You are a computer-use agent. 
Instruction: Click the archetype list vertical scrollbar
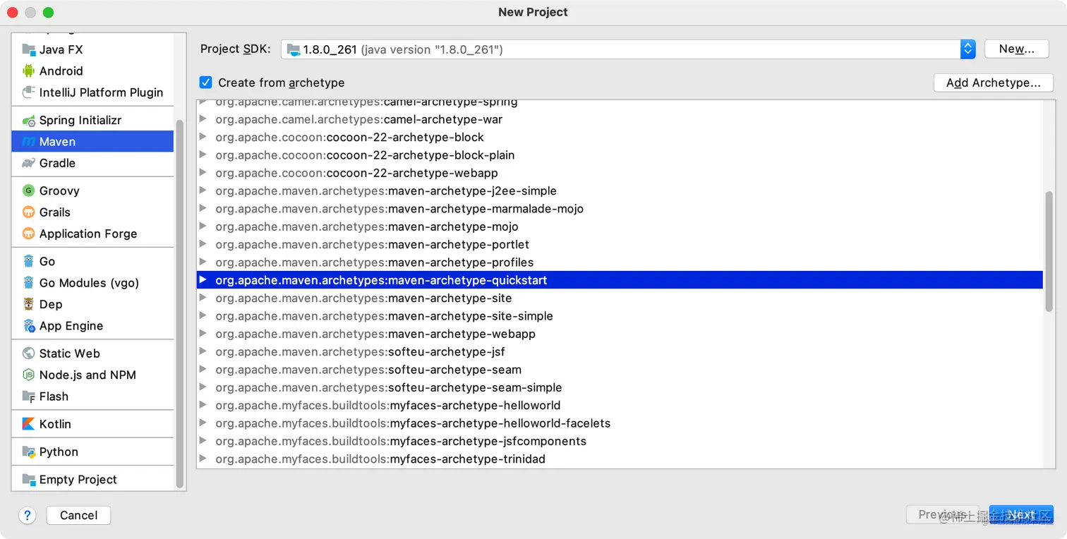(1049, 251)
